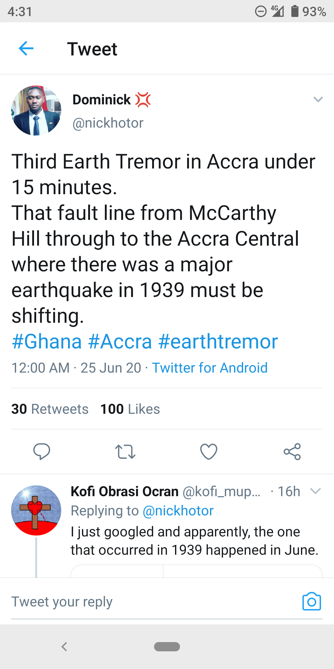Like the tweet with the heart icon

tap(209, 451)
